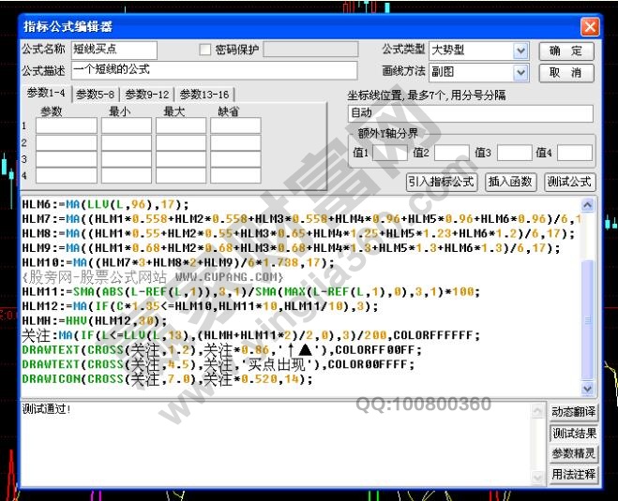Click the code editor scrollbar down arrow
Screen dimensions: 618x501
588,389
